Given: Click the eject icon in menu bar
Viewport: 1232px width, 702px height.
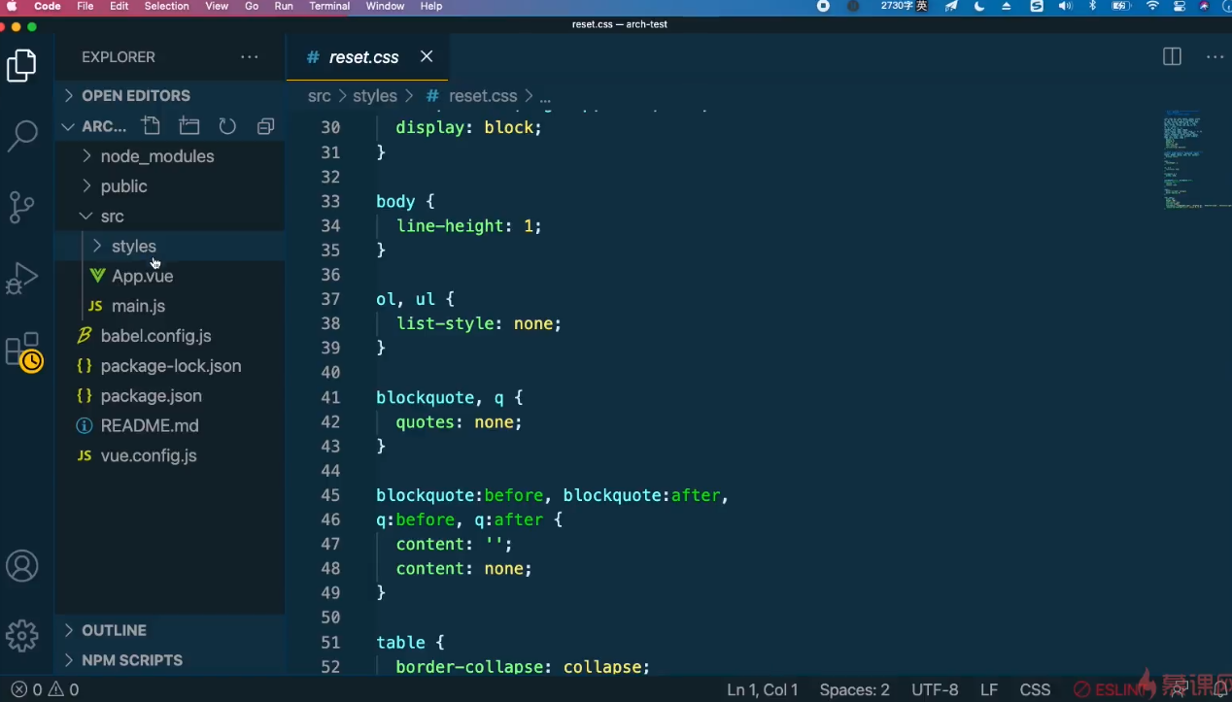Looking at the screenshot, I should point(1008,6).
